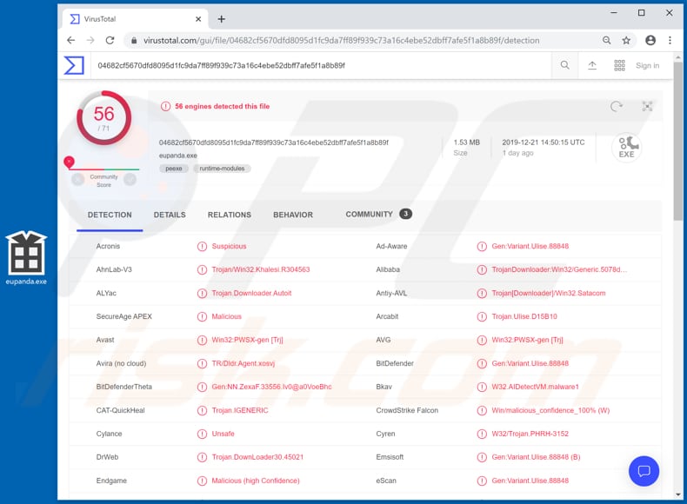Viewport: 687px width, 504px height.
Task: Click the similarity graph icon
Action: point(647,106)
